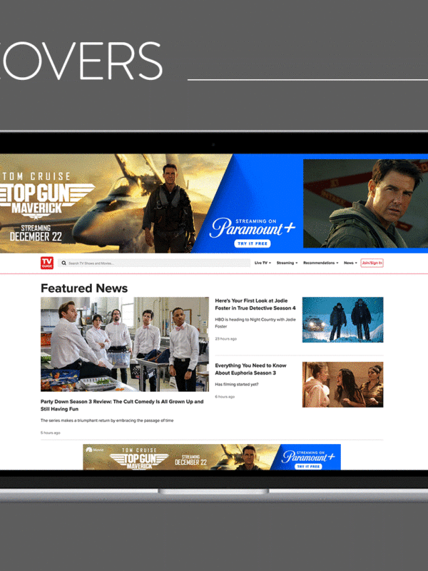Viewport: 428px width, 571px height.
Task: Click 'The series makes a triumphant return' text
Action: (x=107, y=420)
